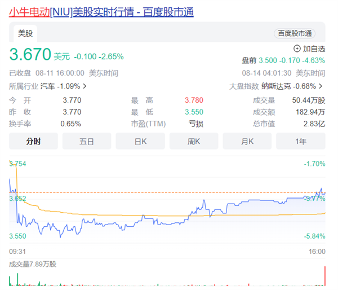Click the 总市值 value 2.83亿
Image resolution: width=338 pixels, height=290 pixels.
(x=314, y=124)
